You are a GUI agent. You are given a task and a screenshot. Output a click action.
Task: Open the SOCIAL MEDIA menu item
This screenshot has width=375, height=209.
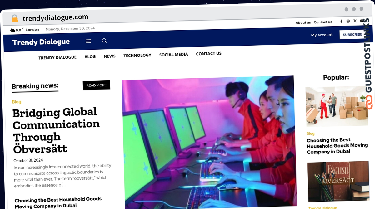173,55
